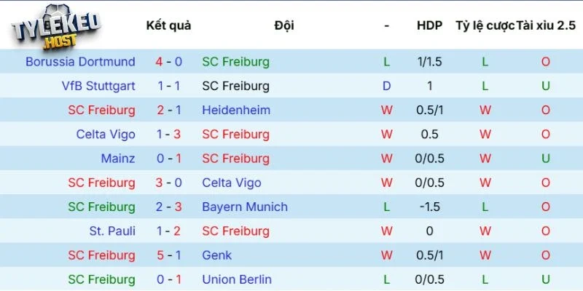Open the Borussia Dortmund team link
583x291 pixels.
pyautogui.click(x=80, y=62)
